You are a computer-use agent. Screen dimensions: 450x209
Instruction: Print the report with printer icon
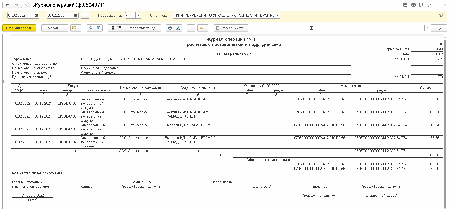coord(170,28)
